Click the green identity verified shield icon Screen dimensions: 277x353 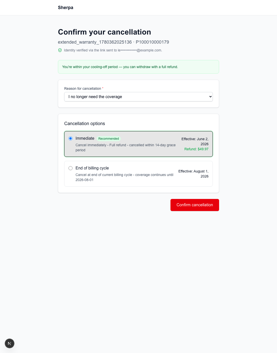point(60,50)
